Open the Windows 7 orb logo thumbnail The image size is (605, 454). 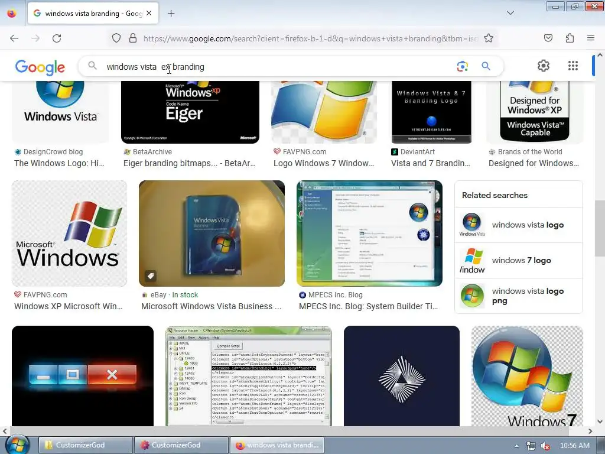[527, 376]
